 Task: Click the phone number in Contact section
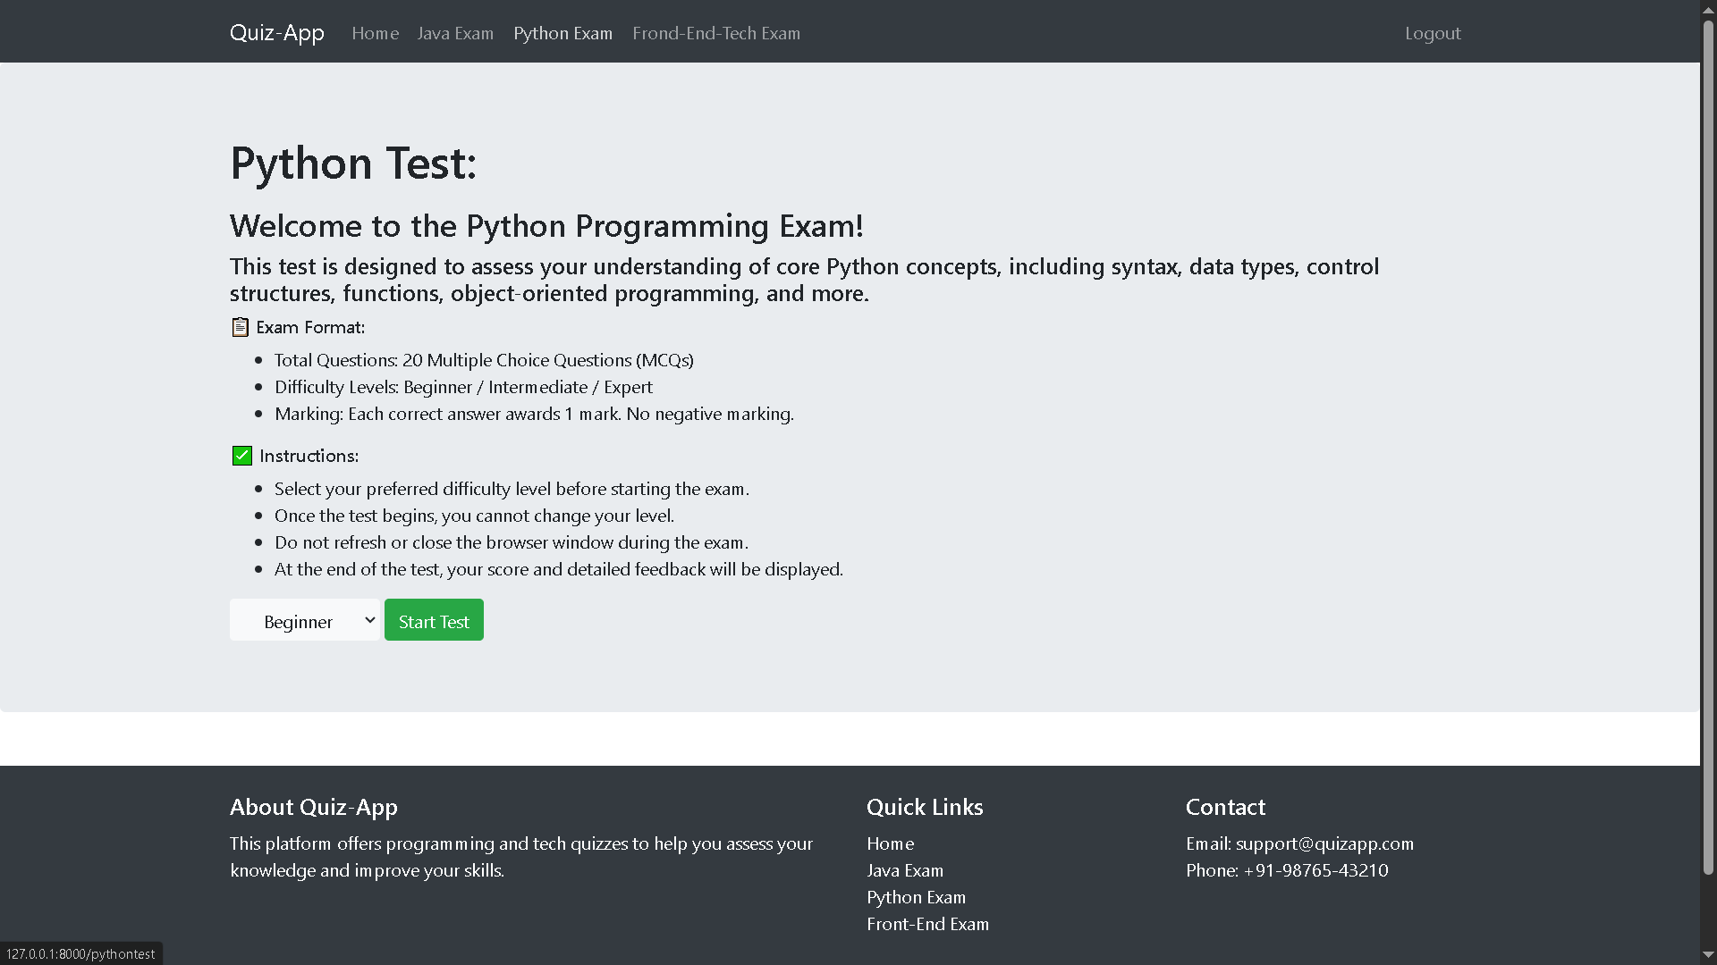point(1315,870)
